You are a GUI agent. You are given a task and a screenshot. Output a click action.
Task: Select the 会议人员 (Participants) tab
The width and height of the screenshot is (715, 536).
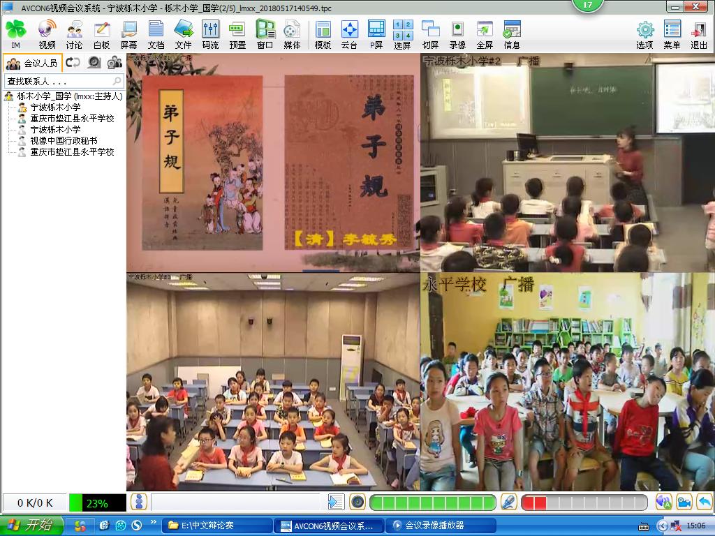coord(32,63)
